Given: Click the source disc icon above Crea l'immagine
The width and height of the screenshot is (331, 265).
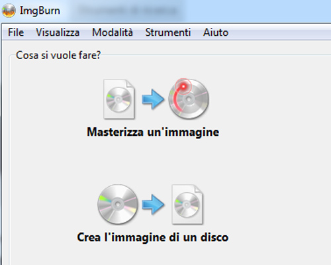Looking at the screenshot, I should 118,205.
